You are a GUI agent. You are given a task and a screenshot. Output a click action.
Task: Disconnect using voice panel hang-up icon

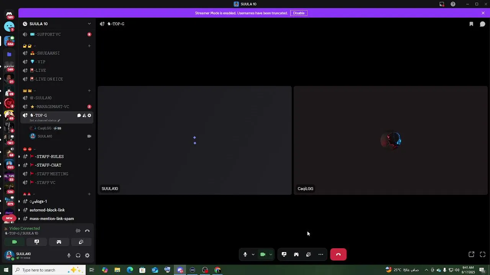point(87,231)
